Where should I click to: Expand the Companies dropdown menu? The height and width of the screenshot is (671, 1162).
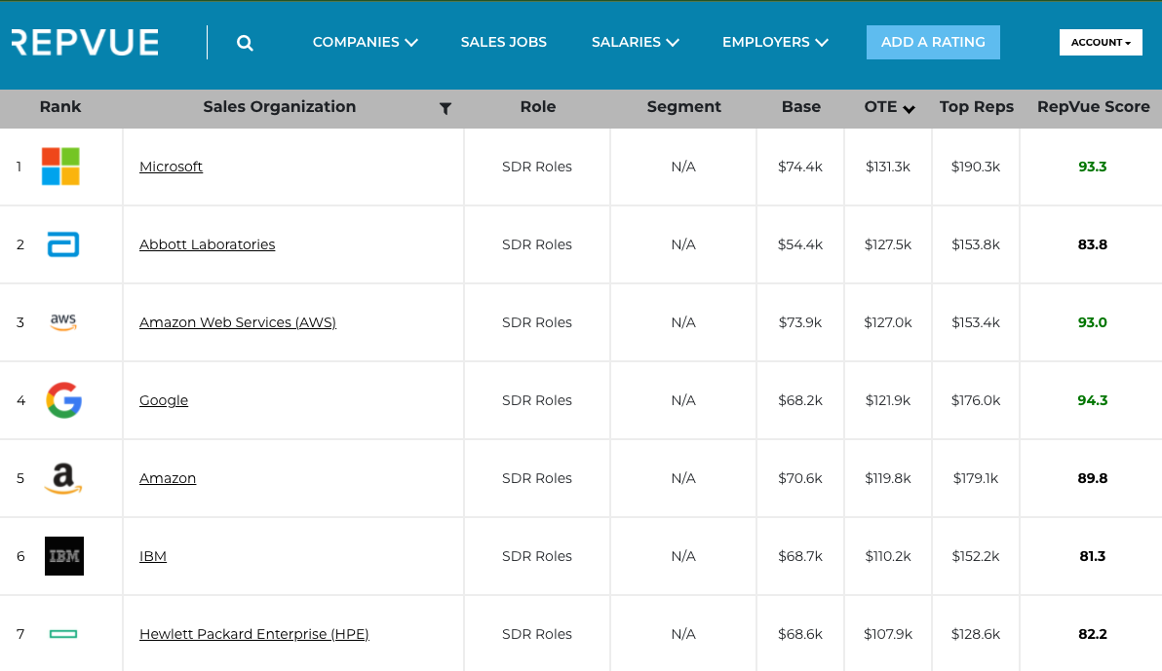tap(366, 42)
